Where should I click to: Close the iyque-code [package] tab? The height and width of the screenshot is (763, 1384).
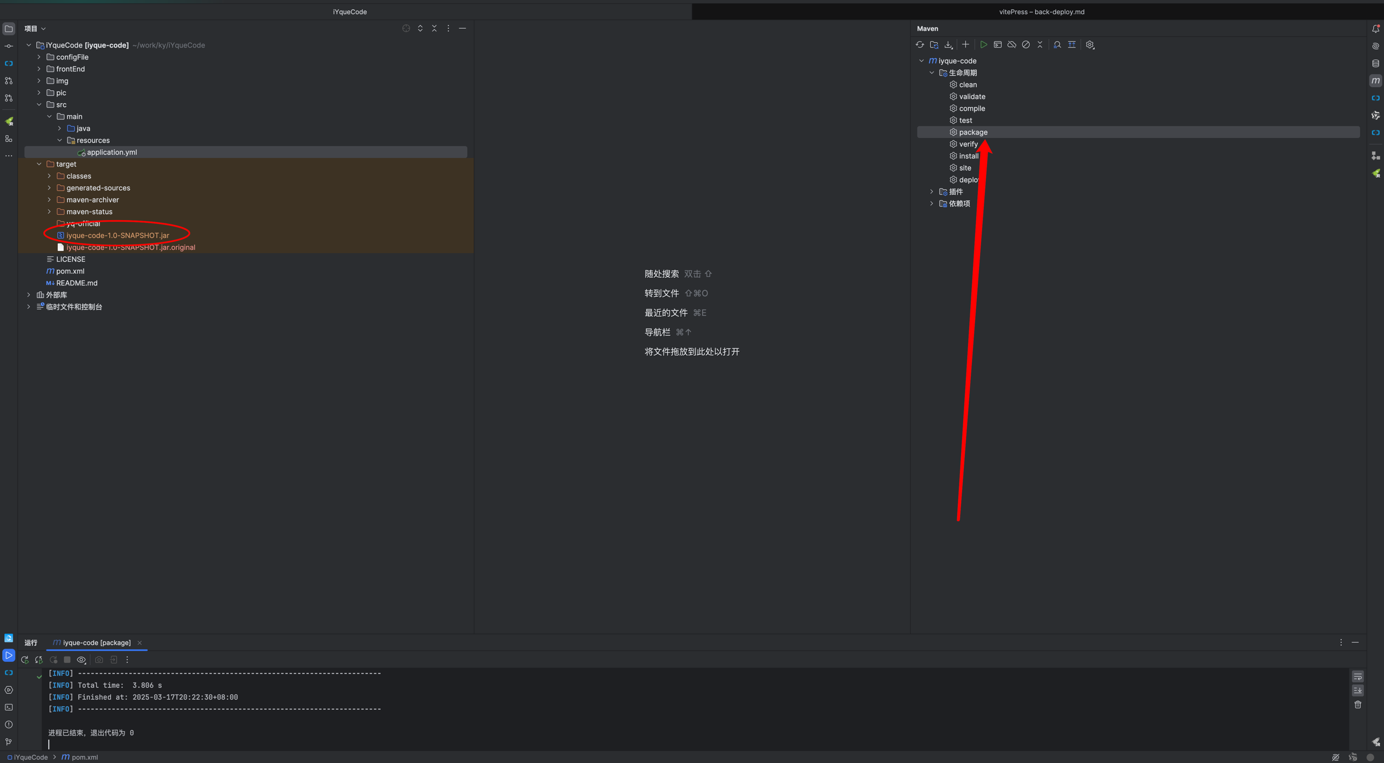click(x=140, y=642)
